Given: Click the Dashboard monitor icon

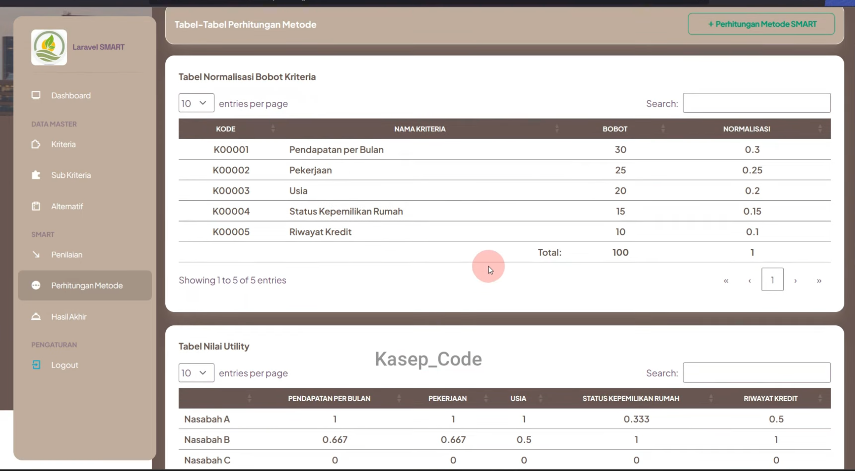Looking at the screenshot, I should 36,95.
